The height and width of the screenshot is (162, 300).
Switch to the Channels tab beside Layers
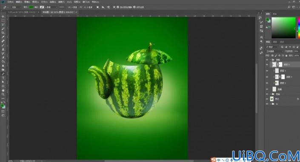coord(275,42)
